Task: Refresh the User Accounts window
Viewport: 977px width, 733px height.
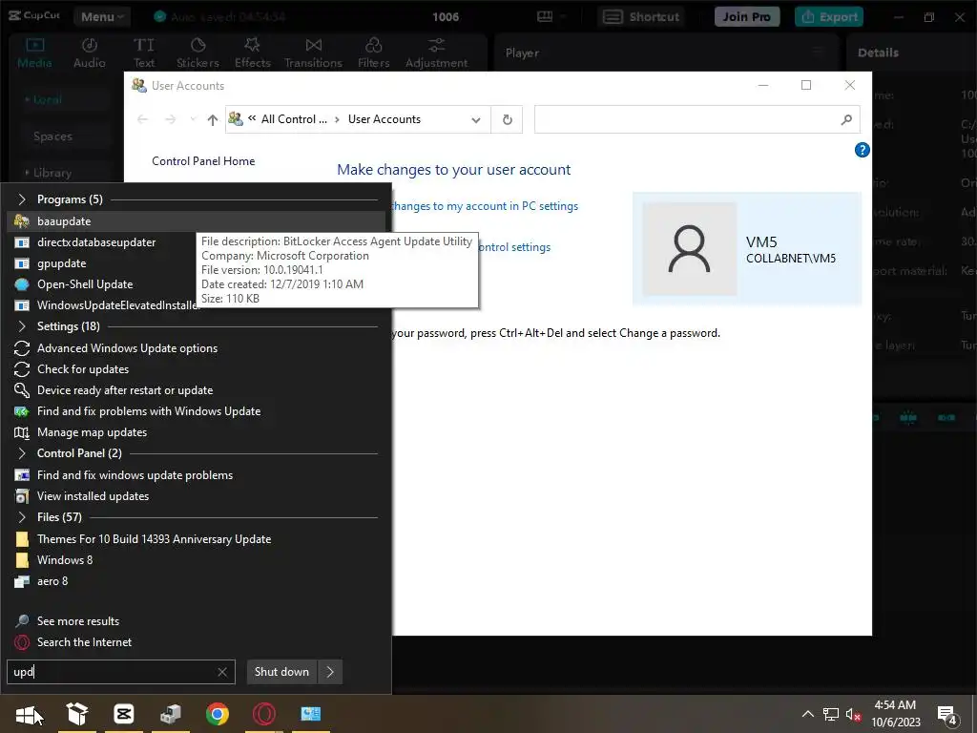Action: click(508, 119)
